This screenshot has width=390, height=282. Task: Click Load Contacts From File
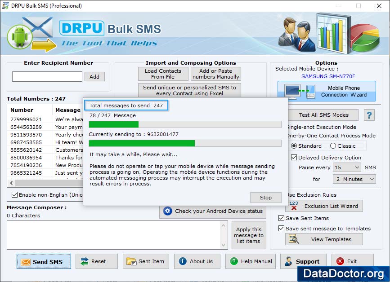163,74
